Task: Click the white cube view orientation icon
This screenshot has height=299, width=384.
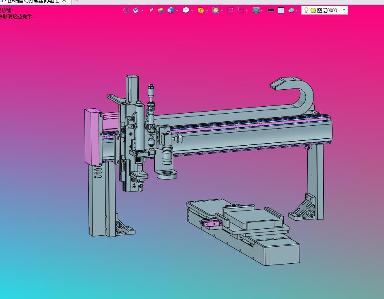Action: point(186,10)
